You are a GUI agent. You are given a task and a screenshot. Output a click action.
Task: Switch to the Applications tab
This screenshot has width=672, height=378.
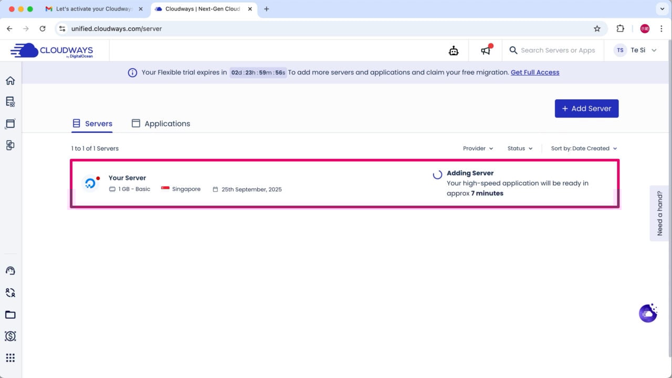pos(161,123)
